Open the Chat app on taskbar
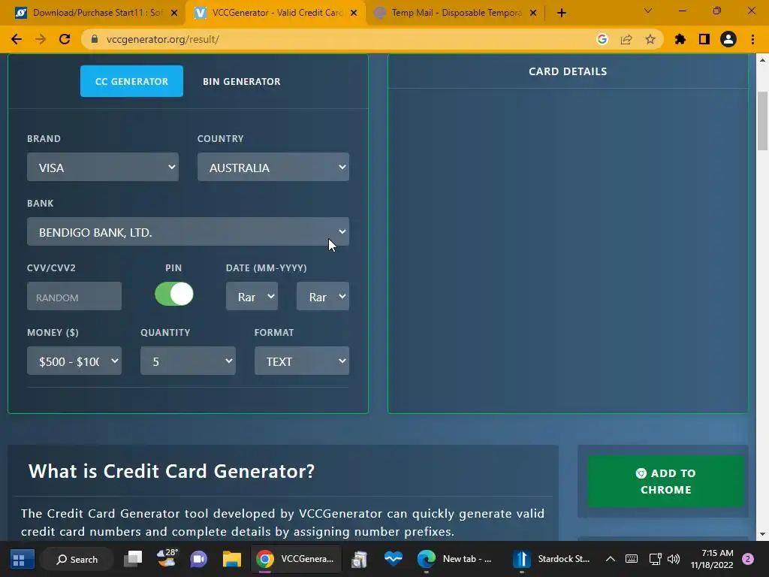The image size is (769, 577). click(x=198, y=559)
